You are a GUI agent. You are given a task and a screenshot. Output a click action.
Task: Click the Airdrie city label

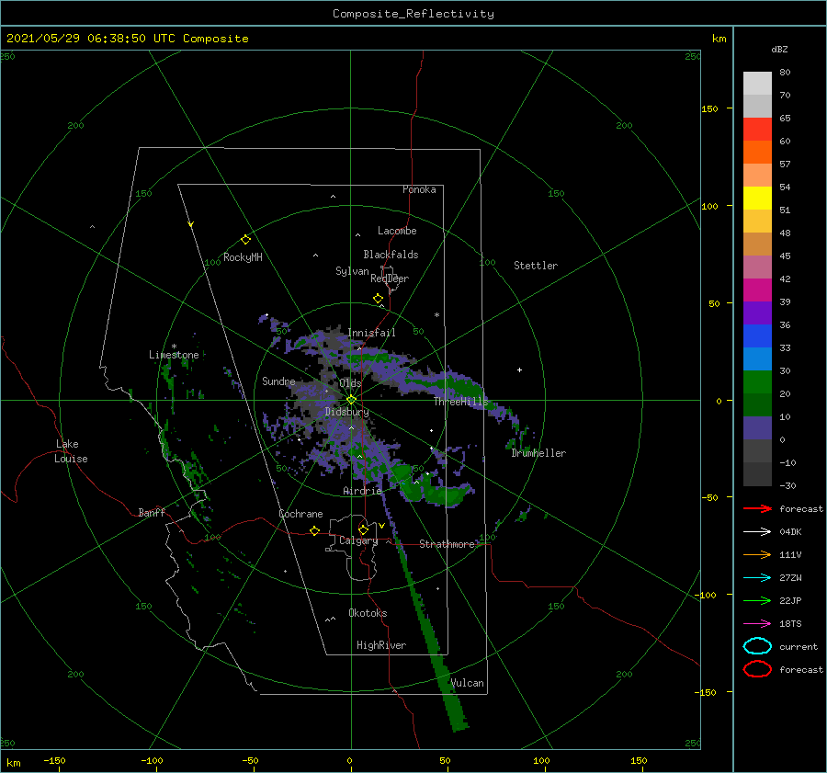tap(362, 491)
